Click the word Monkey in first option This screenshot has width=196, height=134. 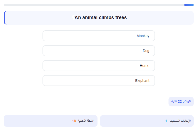coord(143,36)
